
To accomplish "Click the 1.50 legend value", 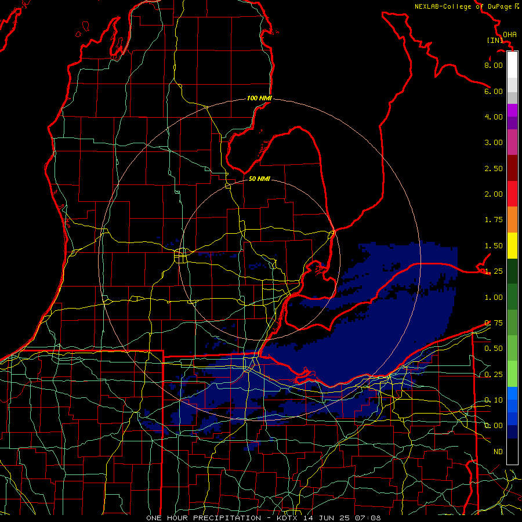I will tap(494, 246).
